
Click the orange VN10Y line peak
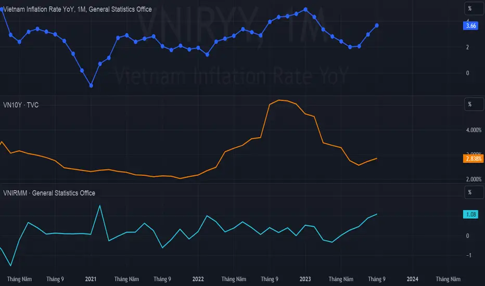pos(279,100)
